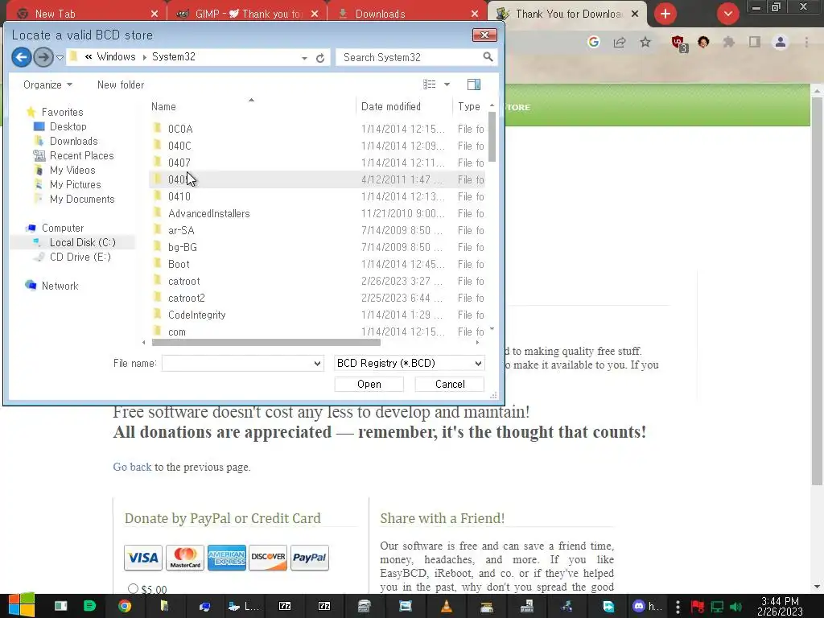Click New folder in the dialog toolbar

(x=121, y=84)
